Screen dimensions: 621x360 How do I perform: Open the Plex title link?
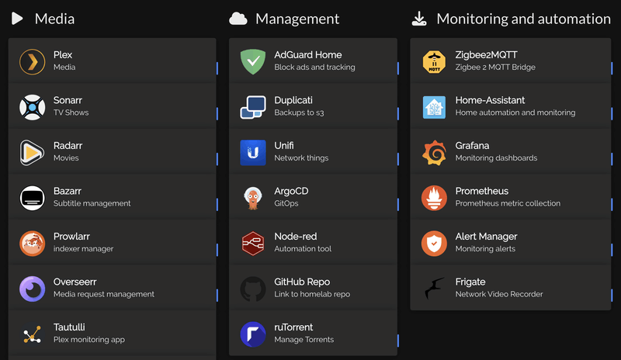click(63, 55)
